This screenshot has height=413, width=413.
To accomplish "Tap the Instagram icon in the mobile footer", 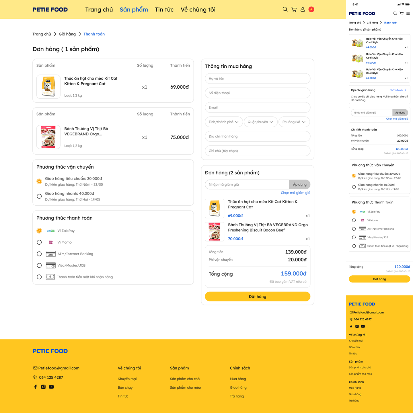I will 357,326.
